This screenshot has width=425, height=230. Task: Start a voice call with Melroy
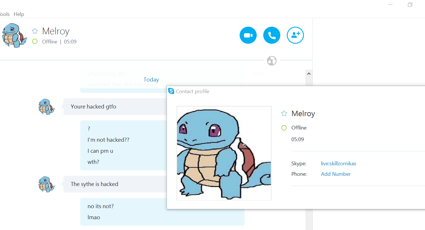point(272,35)
